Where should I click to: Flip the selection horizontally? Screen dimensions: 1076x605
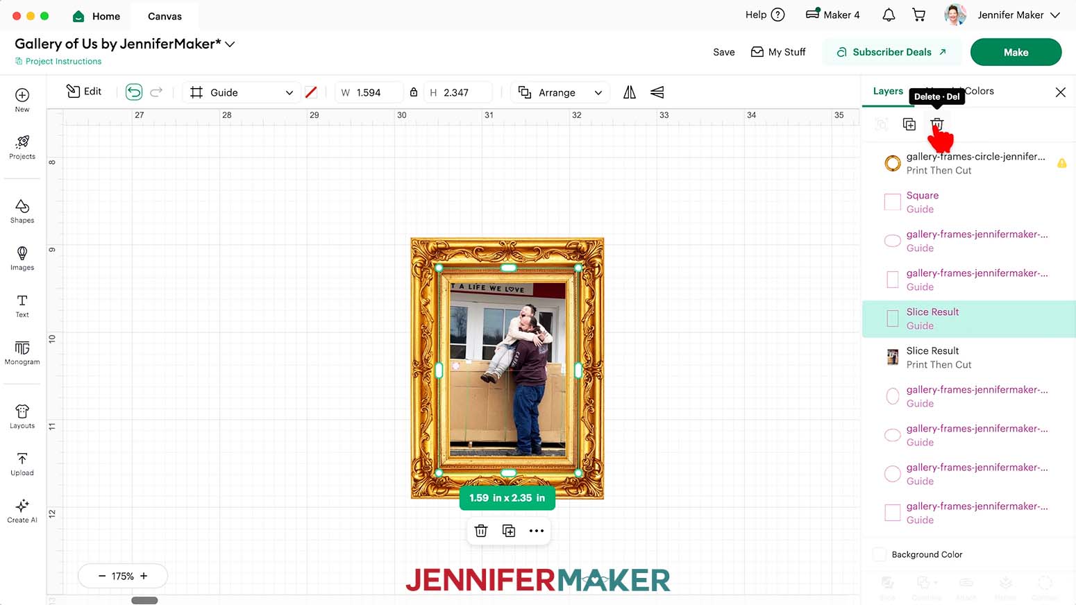coord(630,92)
